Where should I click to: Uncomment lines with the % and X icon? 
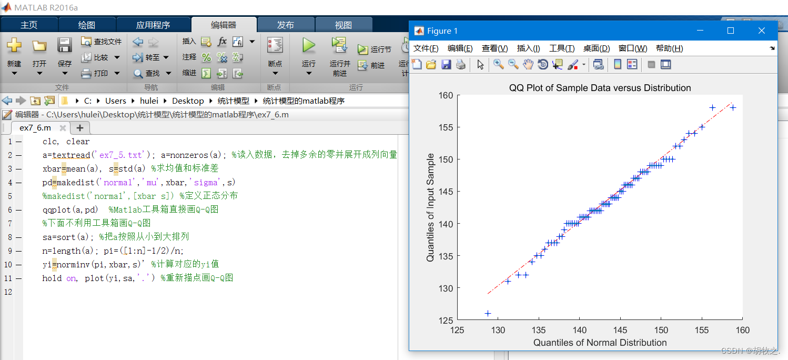coord(222,57)
